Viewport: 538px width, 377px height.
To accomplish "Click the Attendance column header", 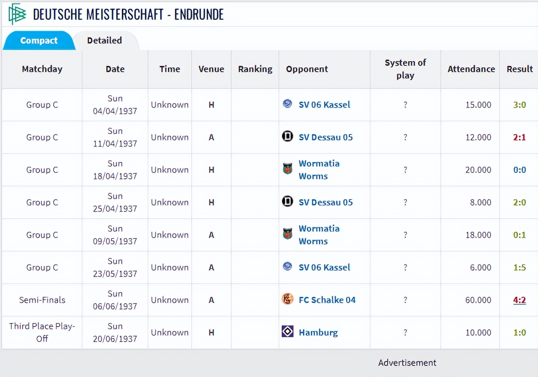I will tap(471, 69).
